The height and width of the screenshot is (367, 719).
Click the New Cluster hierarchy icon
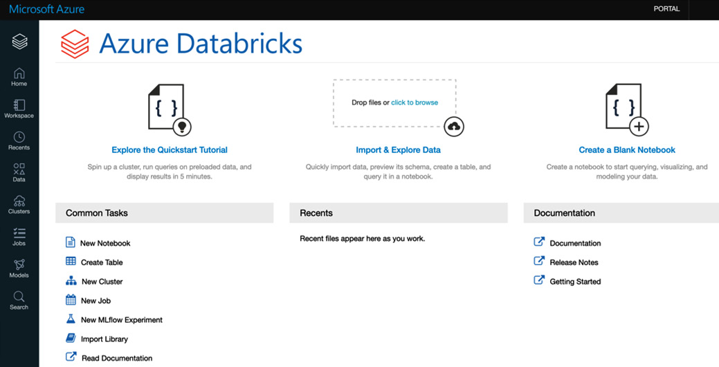71,280
